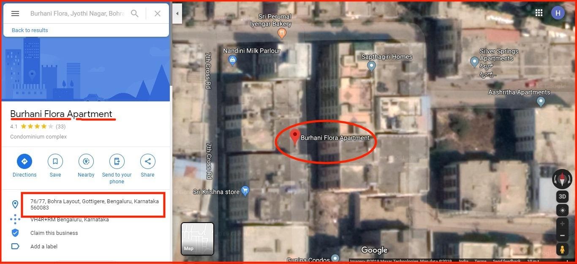Click the search box with Burhani Flora text
This screenshot has width=577, height=264.
(77, 14)
